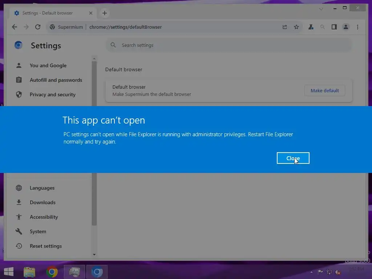Open File Explorer from the taskbar
Viewport: 372px width, 279px height.
click(29, 272)
